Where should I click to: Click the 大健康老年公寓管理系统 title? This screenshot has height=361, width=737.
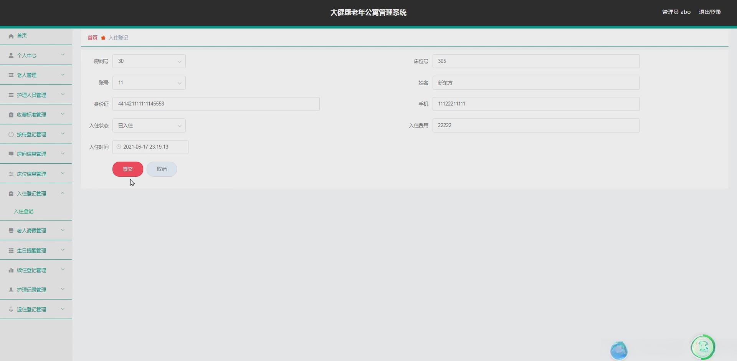tap(368, 13)
